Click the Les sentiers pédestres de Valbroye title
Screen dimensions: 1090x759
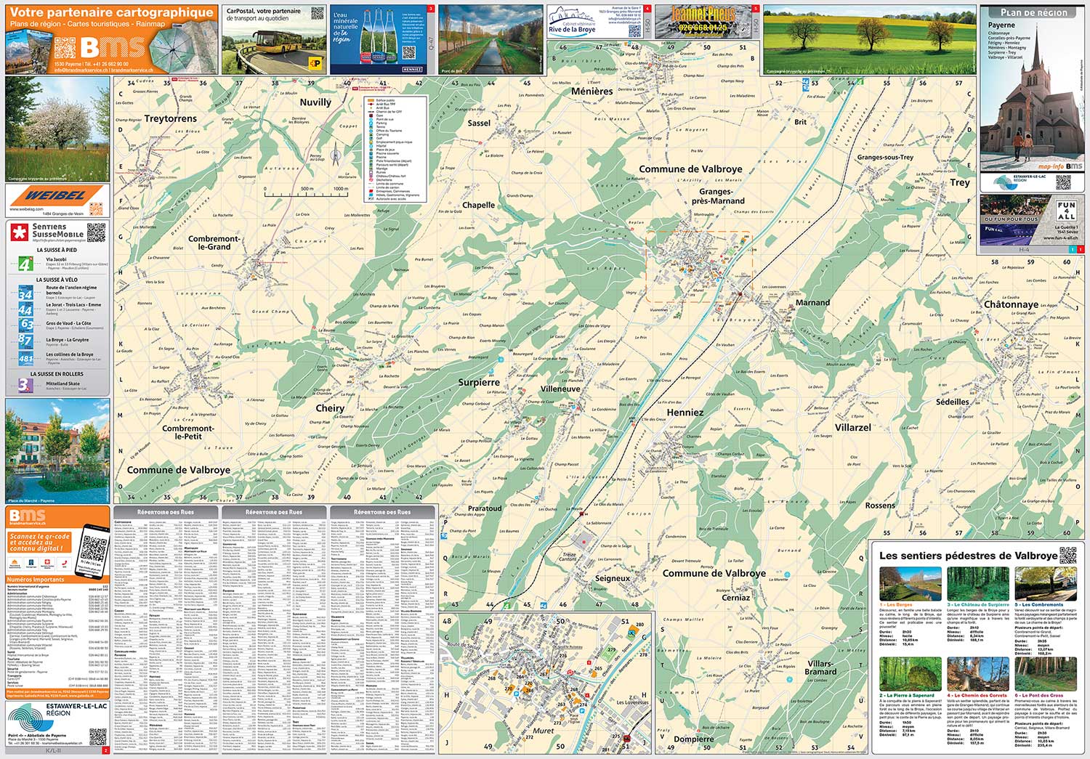pyautogui.click(x=968, y=556)
